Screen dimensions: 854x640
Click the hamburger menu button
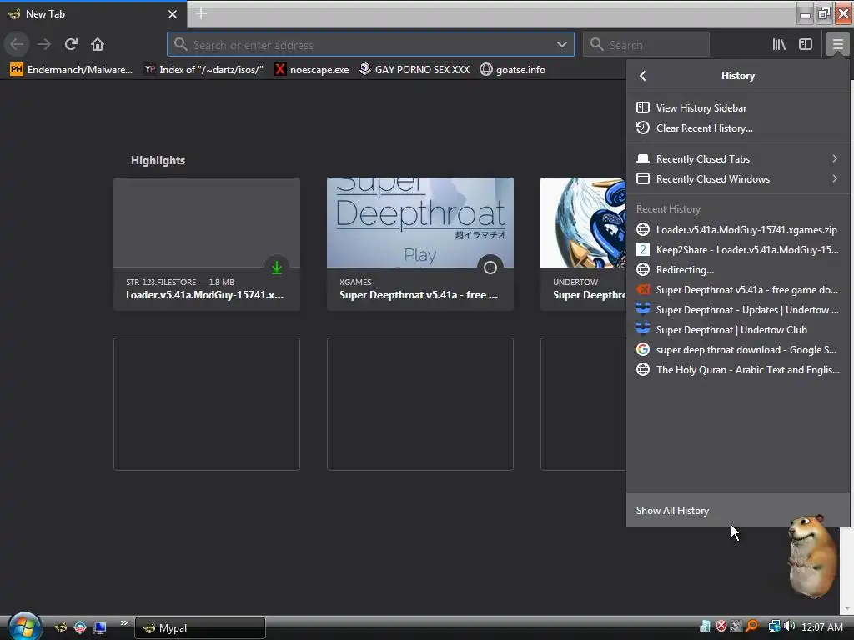837,45
